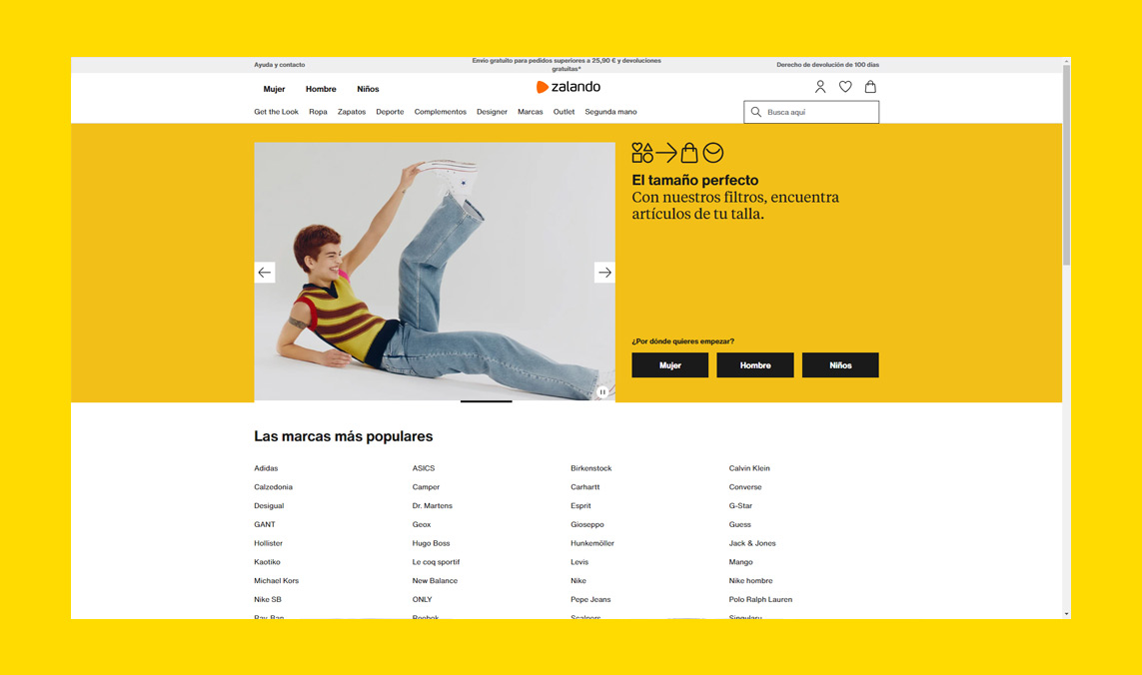Image resolution: width=1142 pixels, height=675 pixels.
Task: Open the Marcas menu
Action: coord(531,112)
